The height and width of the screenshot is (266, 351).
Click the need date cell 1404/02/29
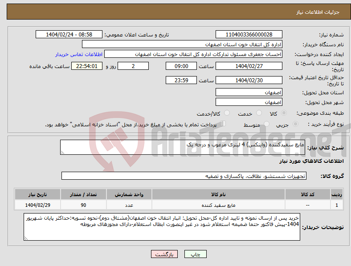click(x=37, y=205)
